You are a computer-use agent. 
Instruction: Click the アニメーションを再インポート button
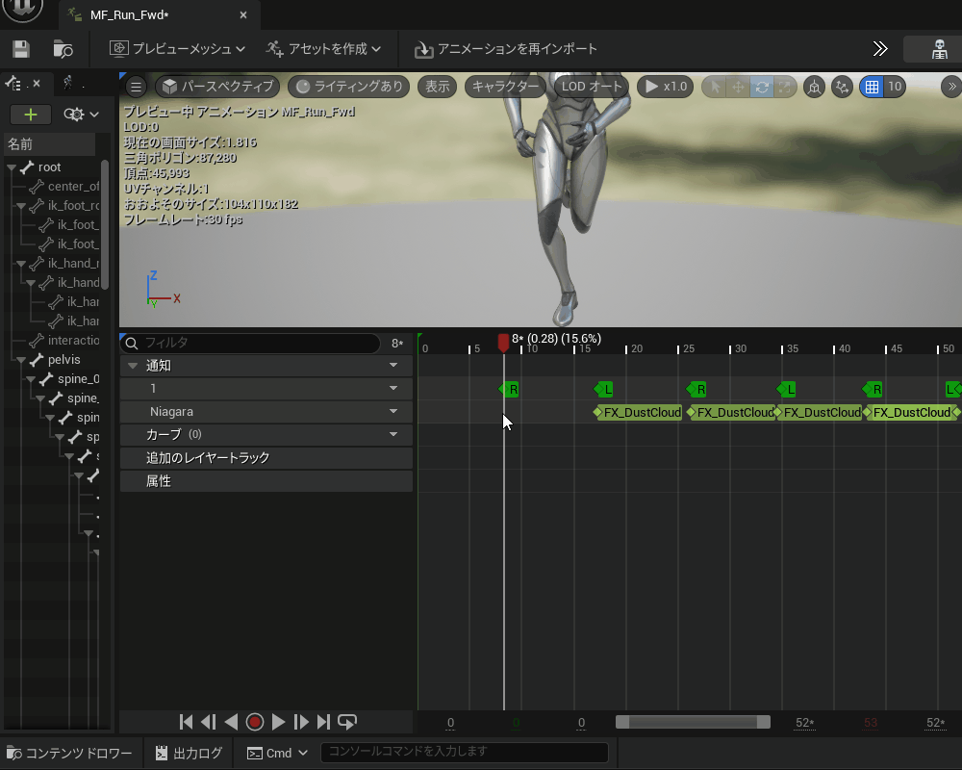coord(506,49)
